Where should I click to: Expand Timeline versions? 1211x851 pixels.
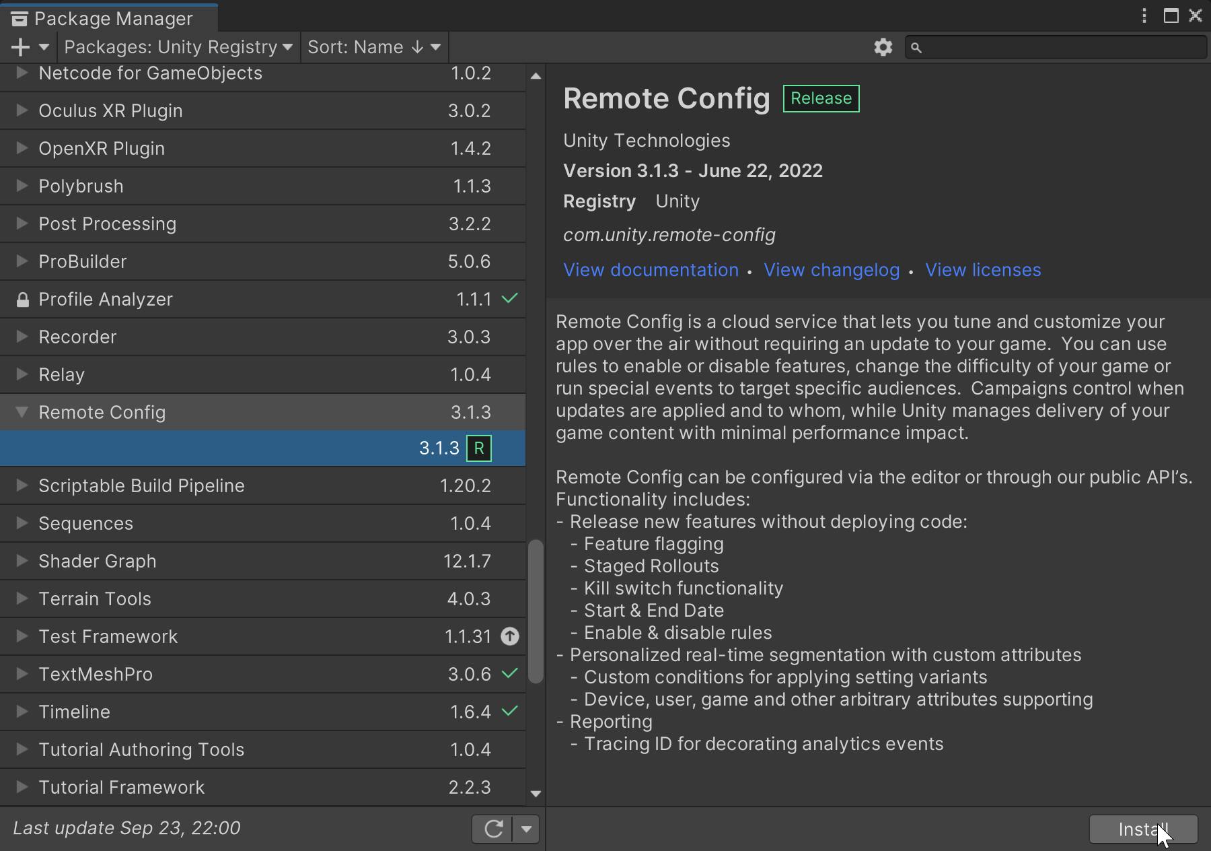point(22,711)
